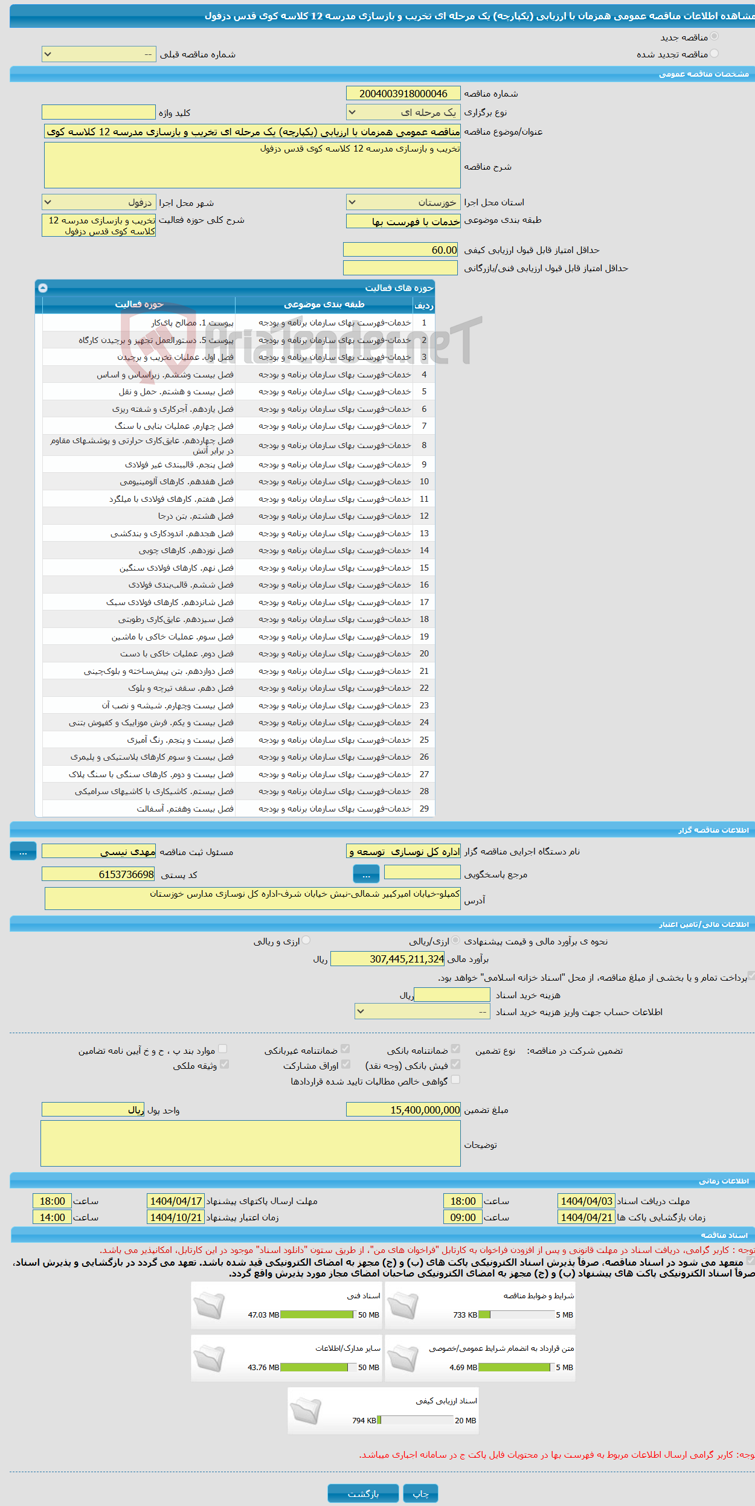Image resolution: width=755 pixels, height=1506 pixels.
Task: Click the envelope opening time 09:00
Action: (463, 1217)
